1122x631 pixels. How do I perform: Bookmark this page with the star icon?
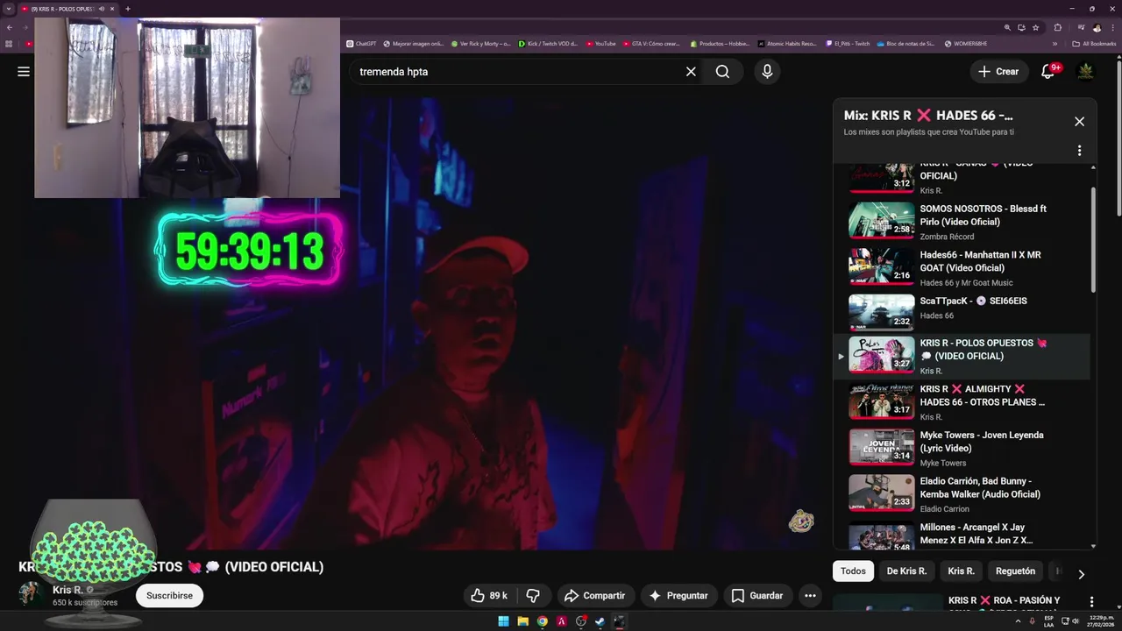pyautogui.click(x=1036, y=27)
